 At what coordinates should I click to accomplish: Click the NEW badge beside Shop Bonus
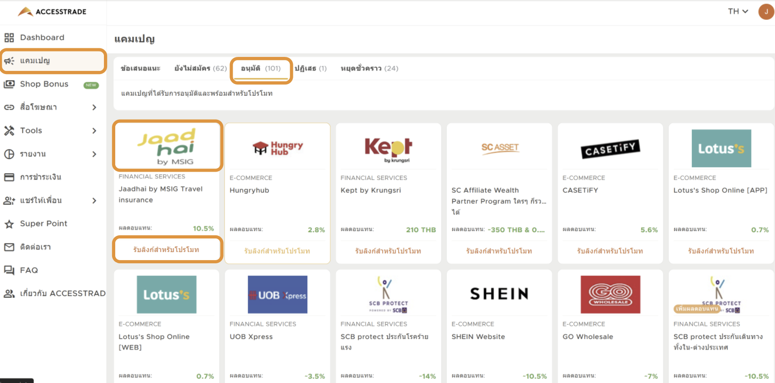(x=91, y=85)
